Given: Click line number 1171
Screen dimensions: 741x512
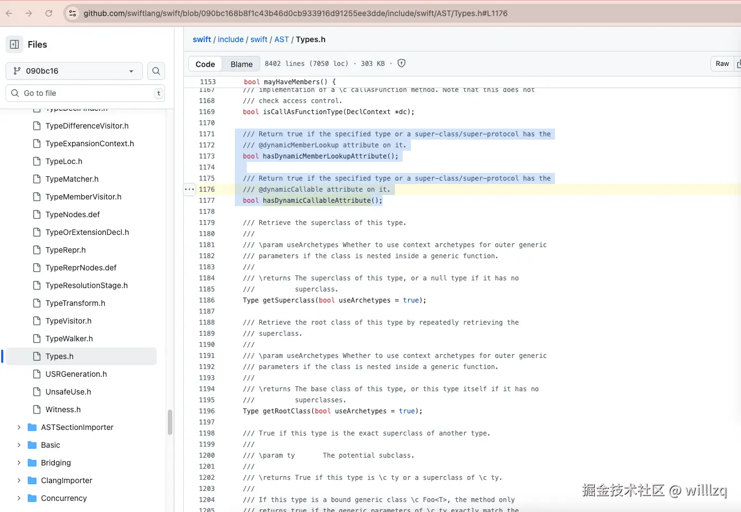Looking at the screenshot, I should (207, 134).
